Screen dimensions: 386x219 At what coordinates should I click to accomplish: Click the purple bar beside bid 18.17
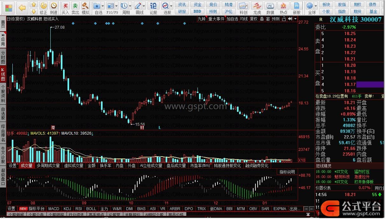pos(370,84)
